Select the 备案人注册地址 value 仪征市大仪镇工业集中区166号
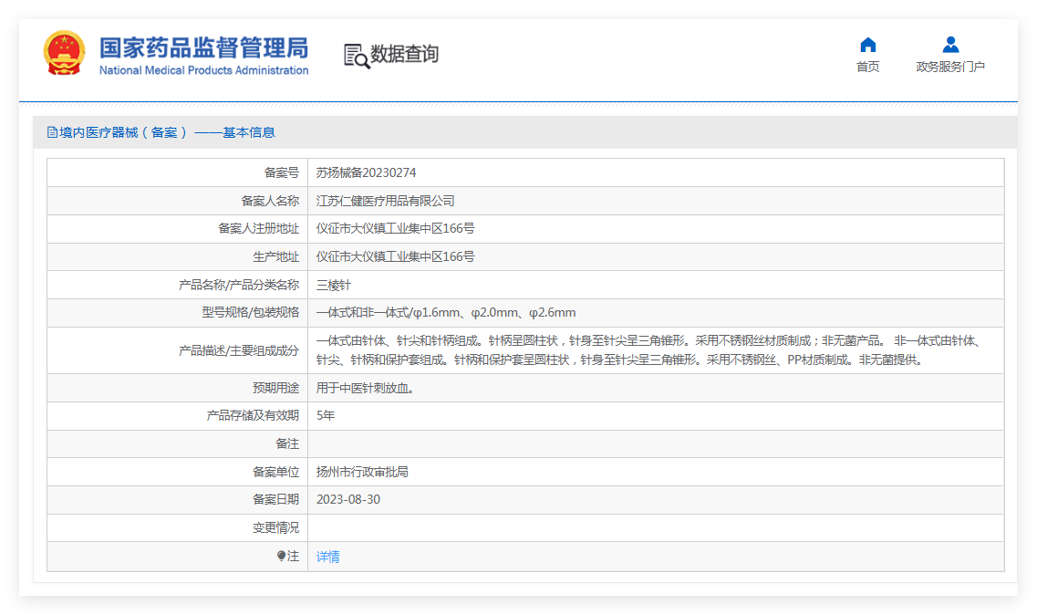1037x615 pixels. tap(396, 228)
